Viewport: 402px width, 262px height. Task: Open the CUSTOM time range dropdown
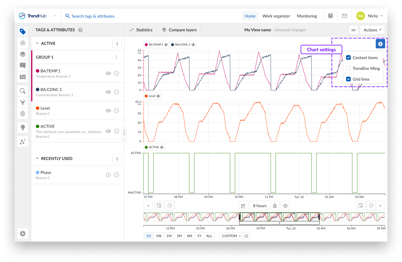pyautogui.click(x=231, y=236)
